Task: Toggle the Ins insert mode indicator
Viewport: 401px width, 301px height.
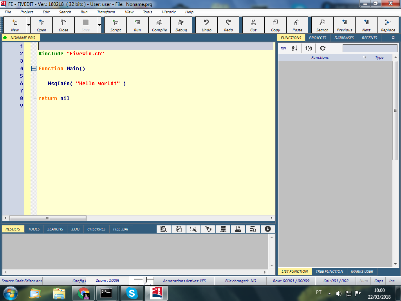Action: pyautogui.click(x=392, y=281)
